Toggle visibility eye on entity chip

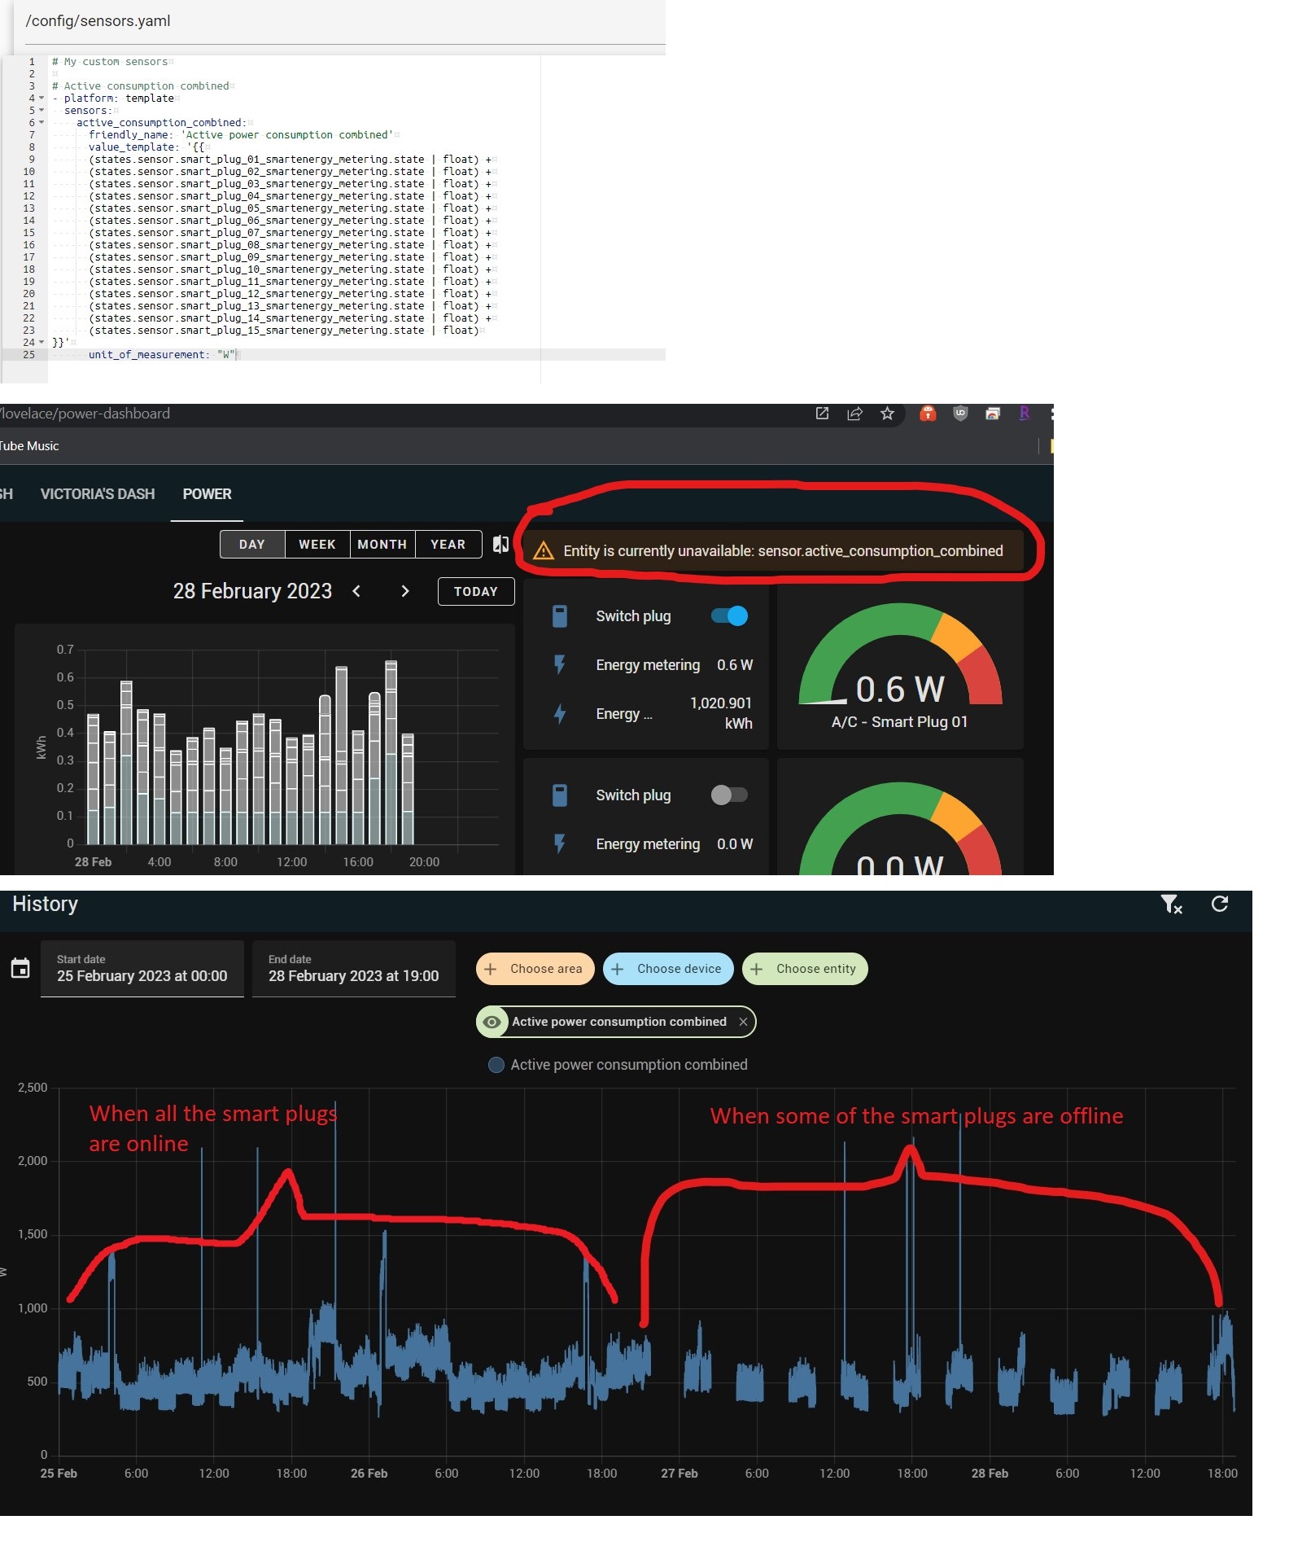click(492, 1022)
